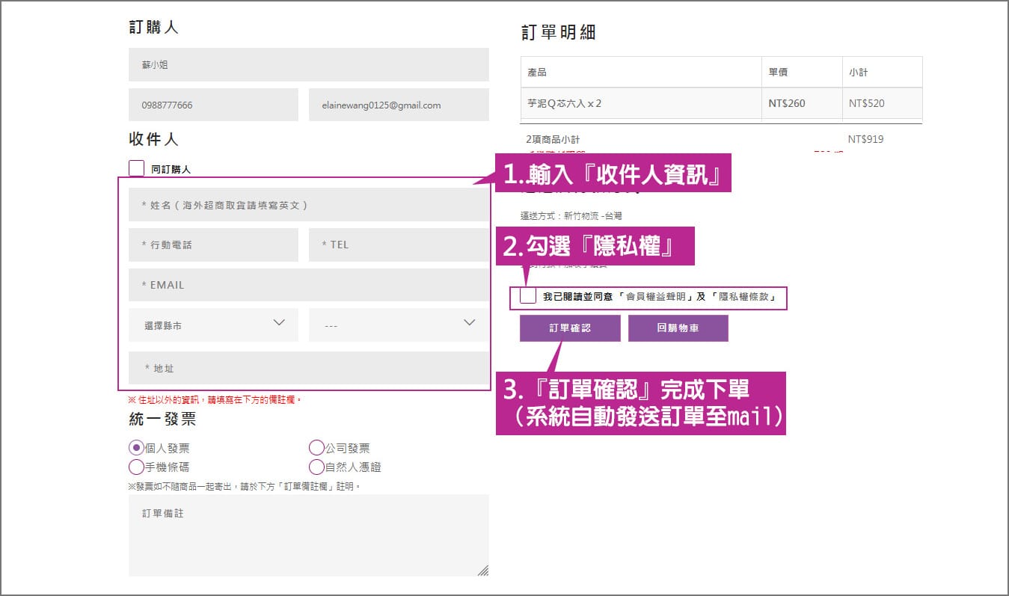The height and width of the screenshot is (596, 1009).
Task: Click the 產品 column header
Action: (641, 72)
